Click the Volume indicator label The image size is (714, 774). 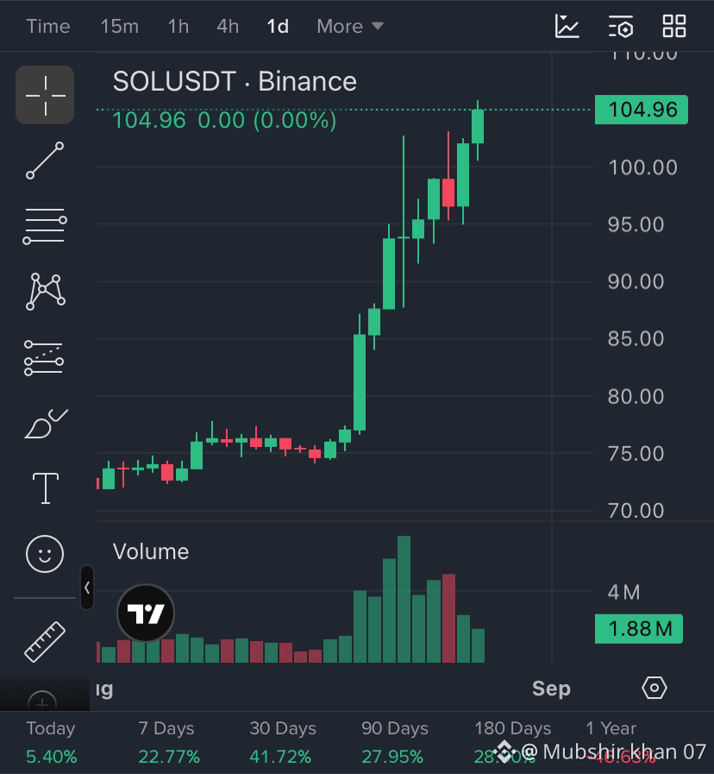151,551
